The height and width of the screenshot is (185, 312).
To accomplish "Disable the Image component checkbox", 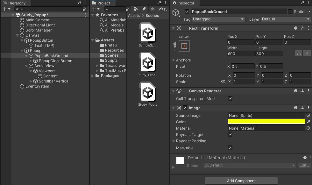I will coord(185,108).
